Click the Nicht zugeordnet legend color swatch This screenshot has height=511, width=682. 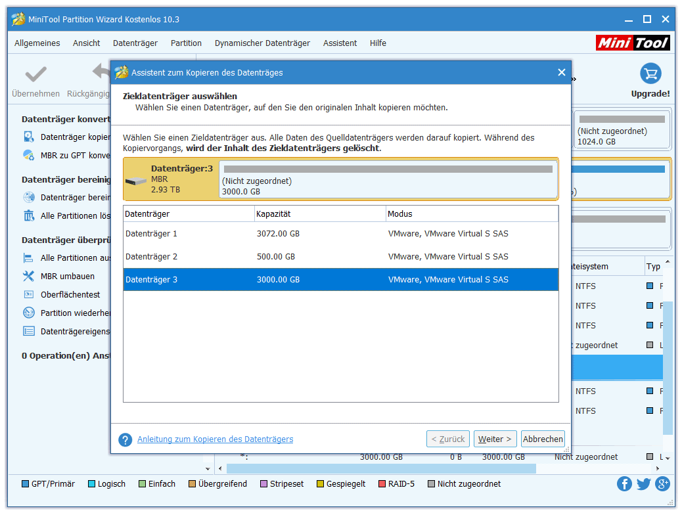tap(431, 484)
